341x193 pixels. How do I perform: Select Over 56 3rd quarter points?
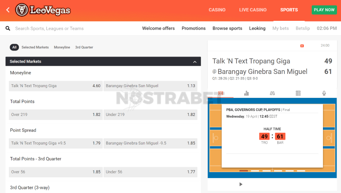click(x=56, y=172)
